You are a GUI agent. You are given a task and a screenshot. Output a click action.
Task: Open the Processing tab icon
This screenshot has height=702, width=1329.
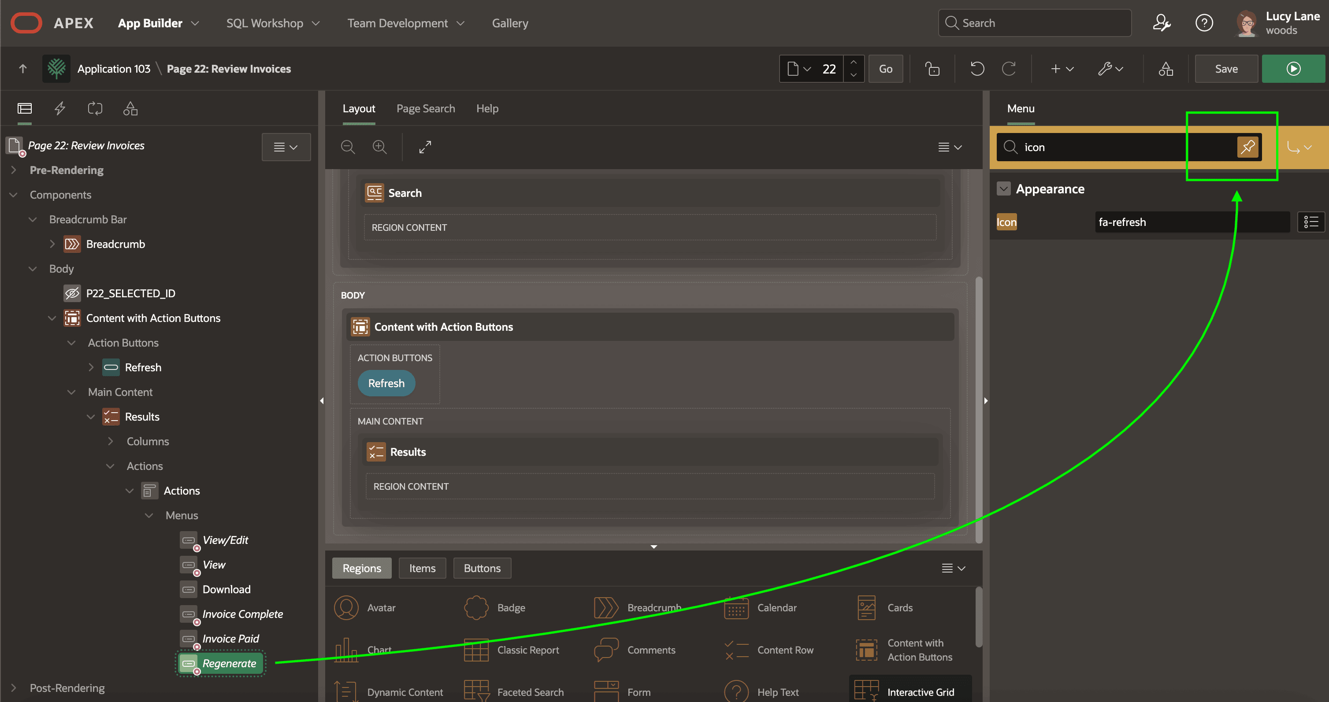coord(95,108)
